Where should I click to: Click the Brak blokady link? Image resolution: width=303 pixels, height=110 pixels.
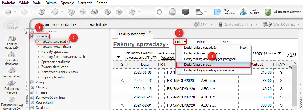click(98, 25)
